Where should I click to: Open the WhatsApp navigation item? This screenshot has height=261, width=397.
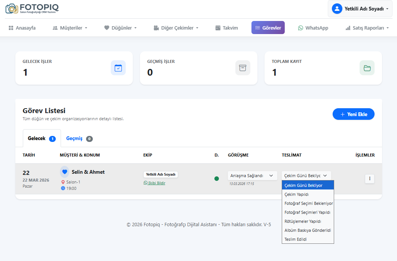tap(313, 28)
